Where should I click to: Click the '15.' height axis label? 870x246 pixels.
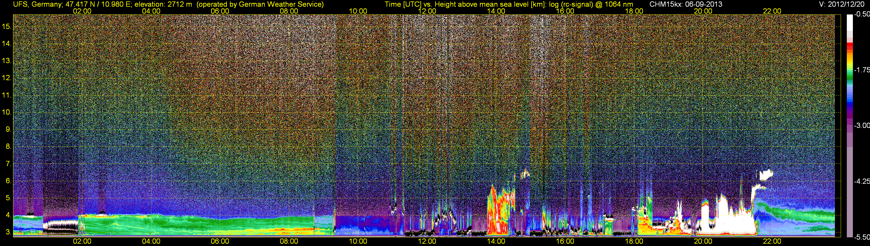pyautogui.click(x=7, y=26)
